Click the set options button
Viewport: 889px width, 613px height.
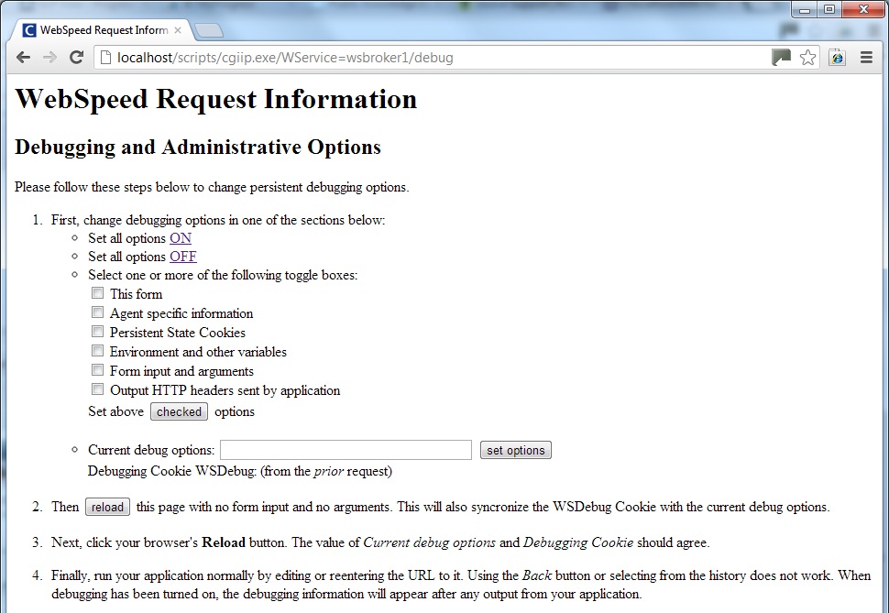click(x=515, y=450)
